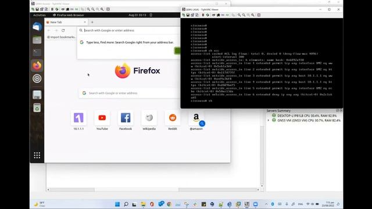372x209 pixels.
Task: Click Full screen icon in Browser VNC toolbar
Action: click(108, 9)
